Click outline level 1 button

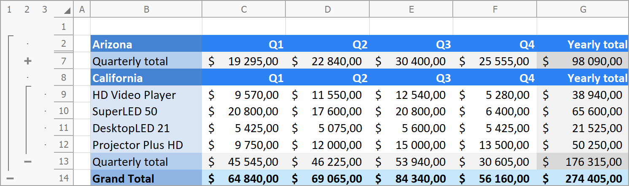(x=9, y=9)
